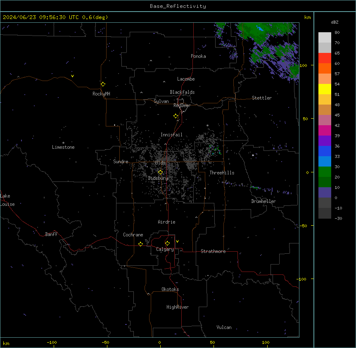The width and height of the screenshot is (356, 348).
Task: Click the bright yellow 51-54 dBZ swatch
Action: click(x=325, y=89)
